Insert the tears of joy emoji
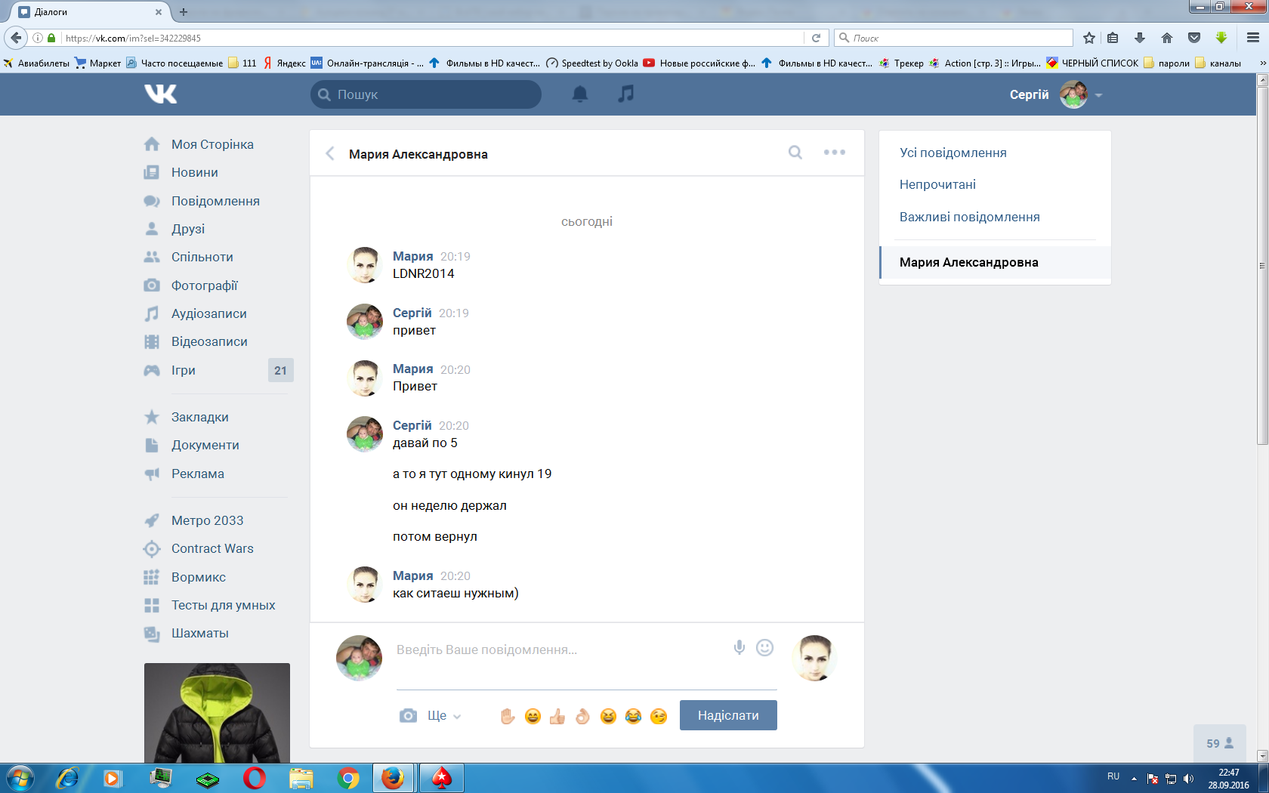The image size is (1269, 793). tap(633, 716)
